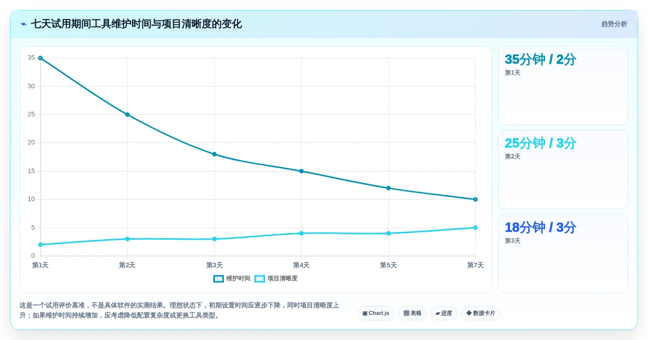Click the 项目清晰度 data point at 第3天
Viewport: 648px width, 340px height.
[214, 239]
